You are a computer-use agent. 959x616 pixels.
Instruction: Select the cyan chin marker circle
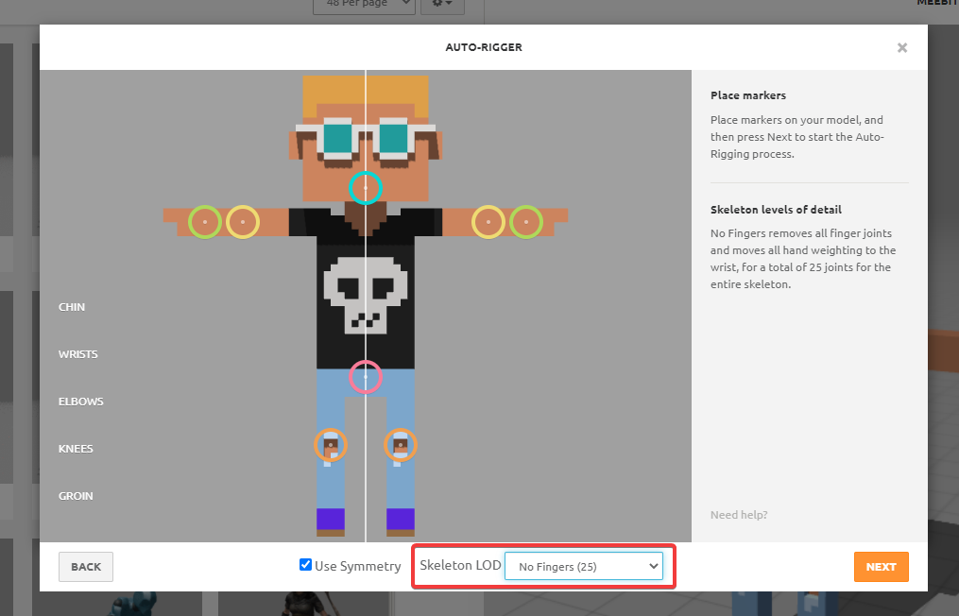tap(366, 188)
